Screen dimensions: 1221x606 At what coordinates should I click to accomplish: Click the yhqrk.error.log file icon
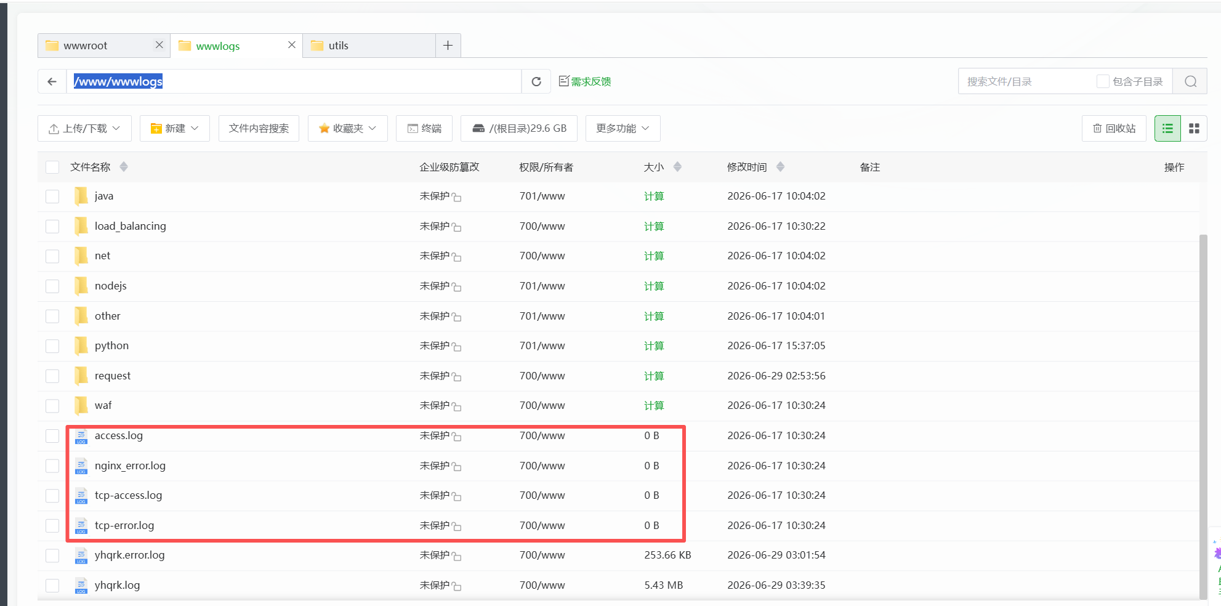[x=81, y=555]
